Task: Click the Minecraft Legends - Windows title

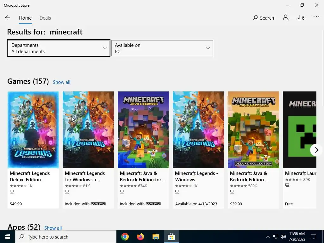Action: click(x=196, y=177)
